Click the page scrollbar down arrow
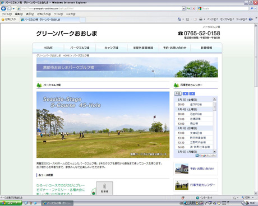 point(256,193)
